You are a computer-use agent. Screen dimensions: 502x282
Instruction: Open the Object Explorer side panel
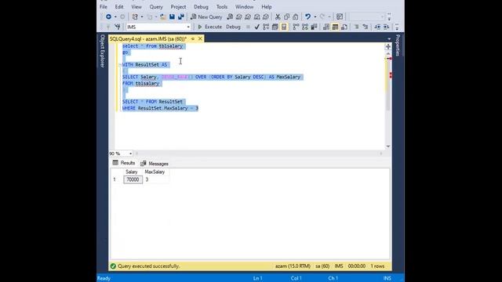[103, 51]
